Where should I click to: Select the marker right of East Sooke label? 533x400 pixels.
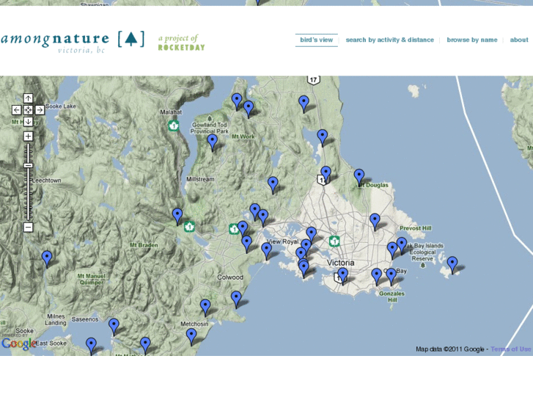[91, 346]
